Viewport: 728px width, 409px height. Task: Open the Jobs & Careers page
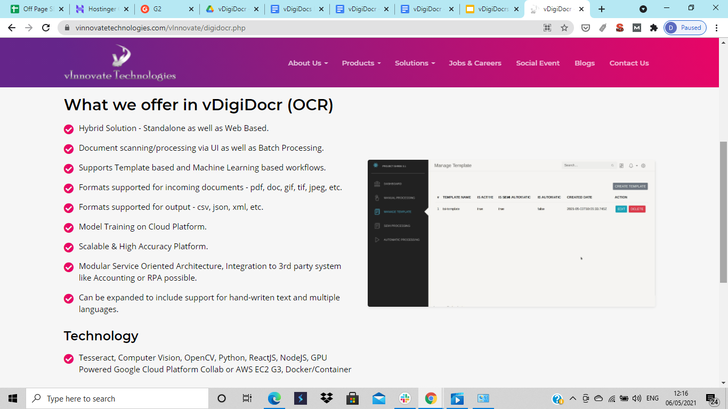pos(475,63)
